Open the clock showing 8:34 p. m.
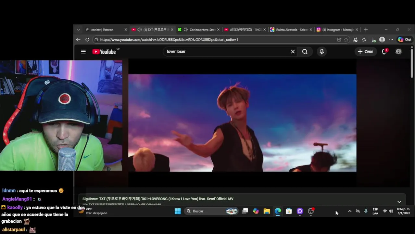The width and height of the screenshot is (415, 234). tap(404, 211)
